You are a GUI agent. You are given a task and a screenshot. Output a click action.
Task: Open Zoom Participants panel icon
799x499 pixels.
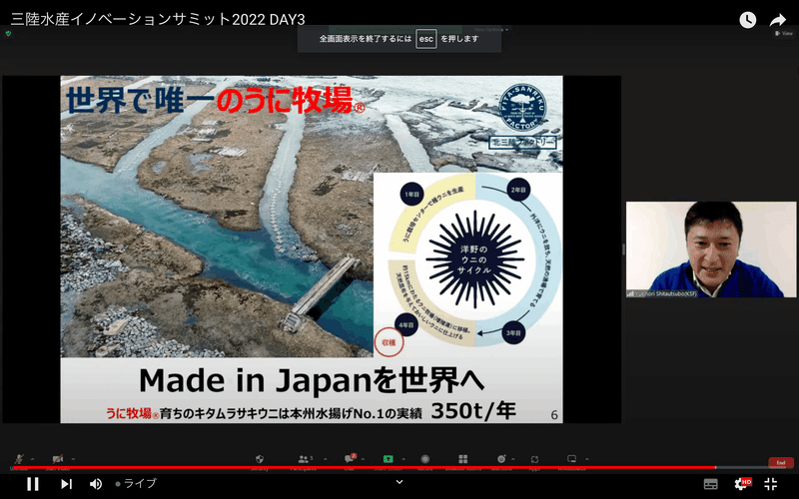pyautogui.click(x=304, y=459)
